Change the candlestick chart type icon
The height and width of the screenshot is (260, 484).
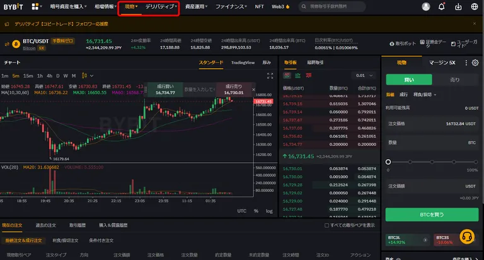(x=84, y=76)
